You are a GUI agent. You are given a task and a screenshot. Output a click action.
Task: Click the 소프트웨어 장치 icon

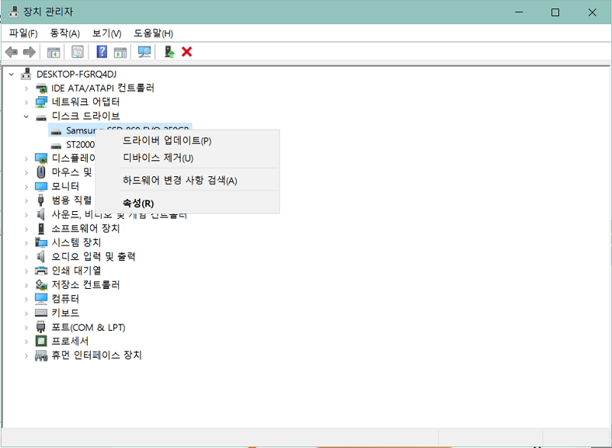tap(41, 228)
